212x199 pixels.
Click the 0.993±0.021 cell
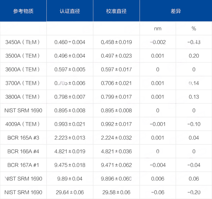click(x=70, y=124)
